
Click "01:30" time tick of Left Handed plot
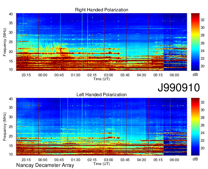(x=76, y=160)
